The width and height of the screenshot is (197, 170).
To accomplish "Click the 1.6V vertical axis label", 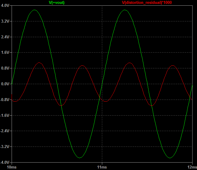I will click(x=5, y=53).
